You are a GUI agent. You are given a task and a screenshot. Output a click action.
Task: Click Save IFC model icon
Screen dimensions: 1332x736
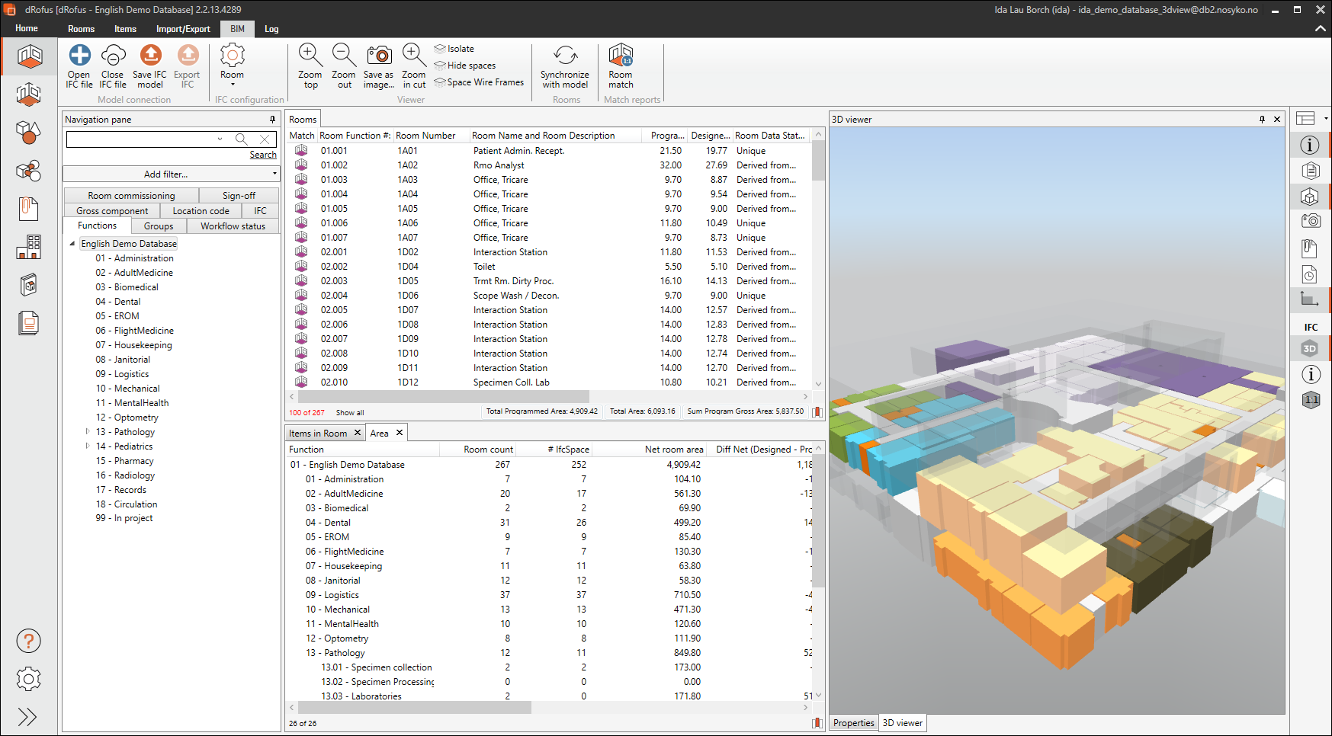[x=150, y=56]
